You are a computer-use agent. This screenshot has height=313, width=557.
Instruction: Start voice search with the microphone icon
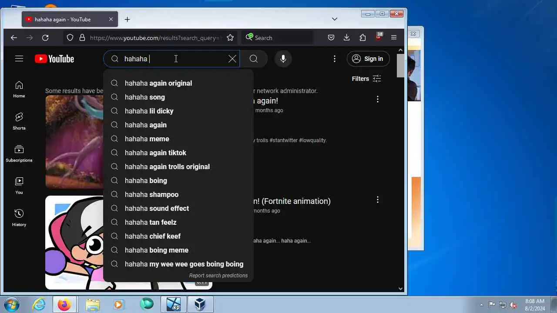(x=283, y=59)
